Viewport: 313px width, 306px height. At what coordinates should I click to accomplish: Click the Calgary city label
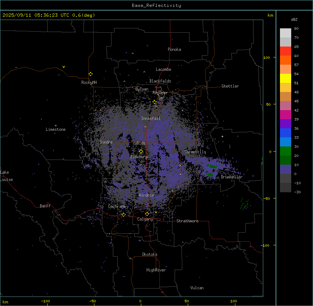(x=145, y=219)
